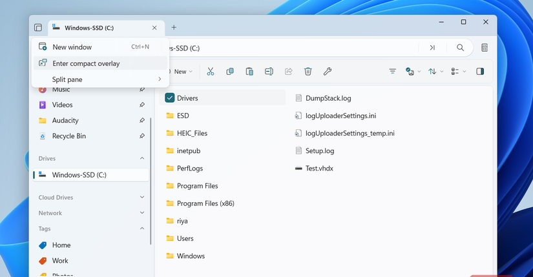
Task: Uncheck the Drivers folder checkbox
Action: click(x=170, y=98)
